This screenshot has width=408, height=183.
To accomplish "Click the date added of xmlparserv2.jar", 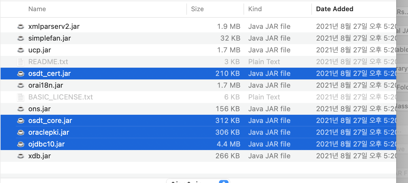I will pos(356,26).
